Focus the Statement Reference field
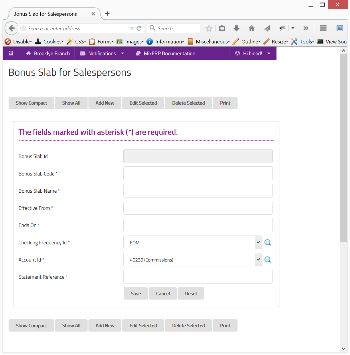 198,277
